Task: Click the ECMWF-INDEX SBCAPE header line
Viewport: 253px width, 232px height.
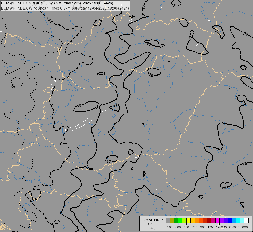Action: (x=57, y=3)
